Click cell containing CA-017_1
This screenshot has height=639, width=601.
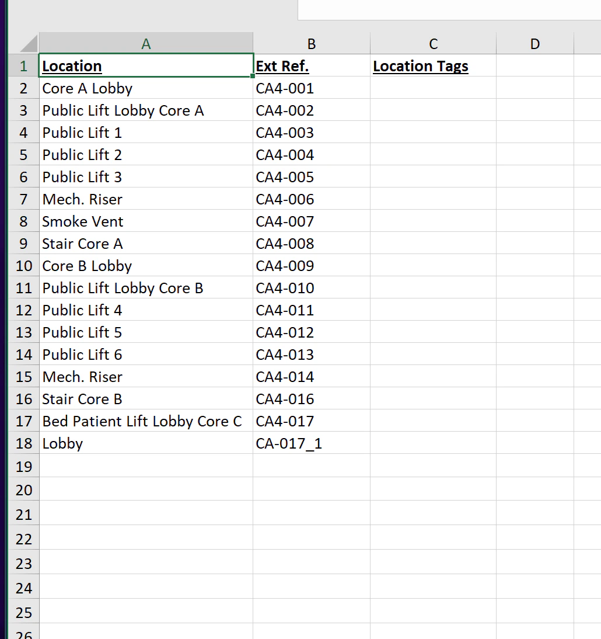[x=312, y=443]
